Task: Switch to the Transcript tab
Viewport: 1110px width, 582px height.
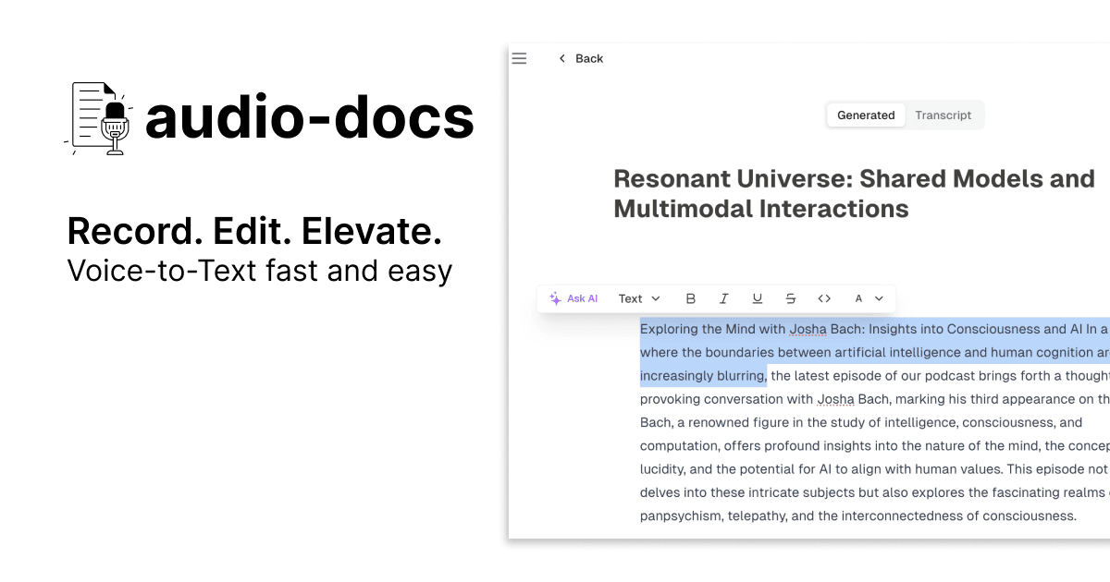Action: (943, 115)
